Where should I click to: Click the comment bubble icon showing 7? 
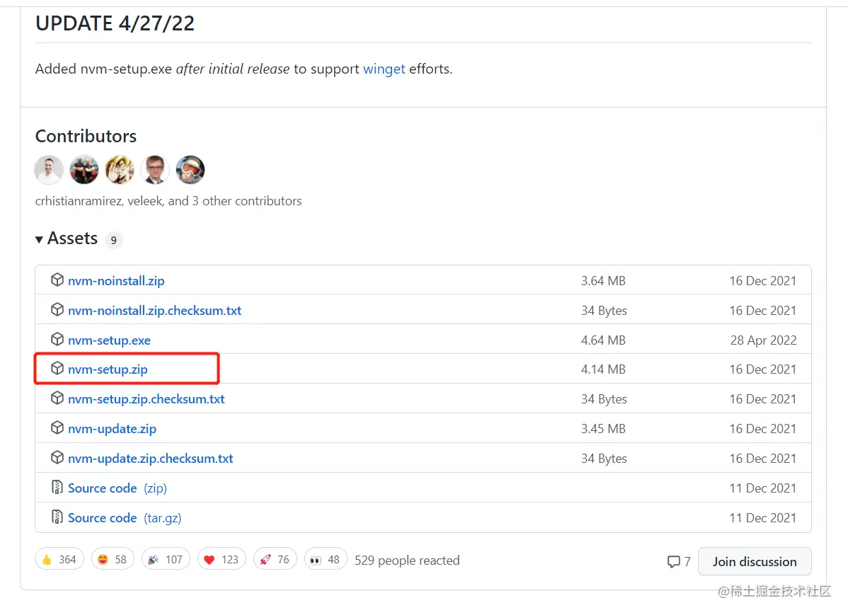point(673,561)
